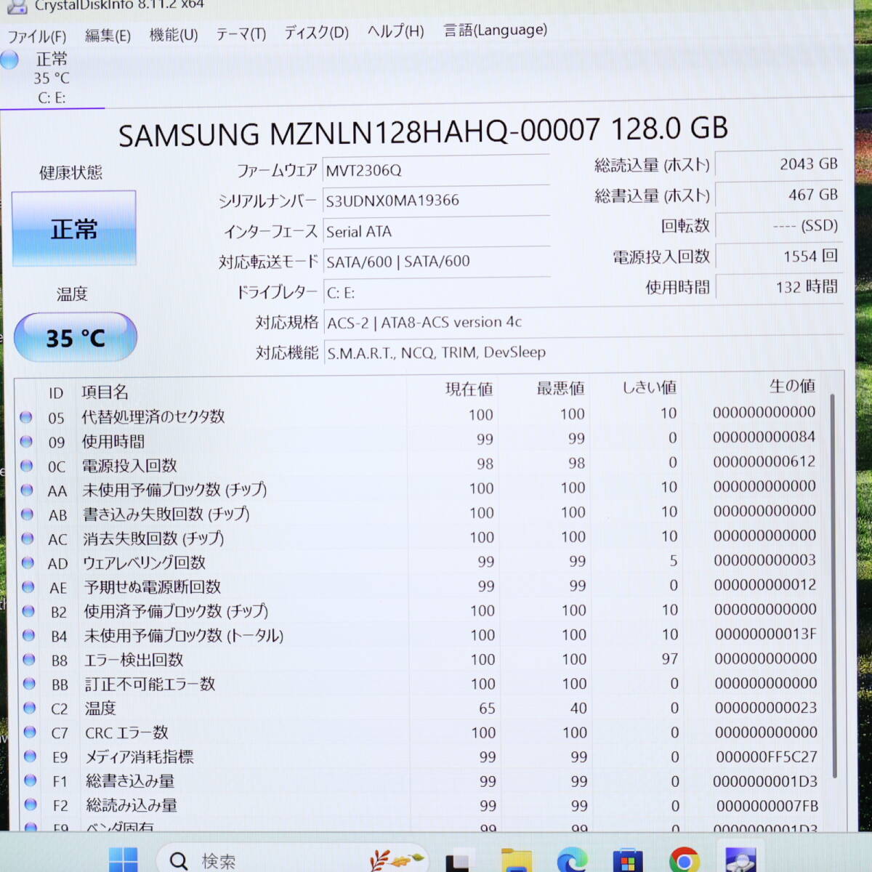
Task: Open the ディスク(D) menu
Action: click(316, 33)
